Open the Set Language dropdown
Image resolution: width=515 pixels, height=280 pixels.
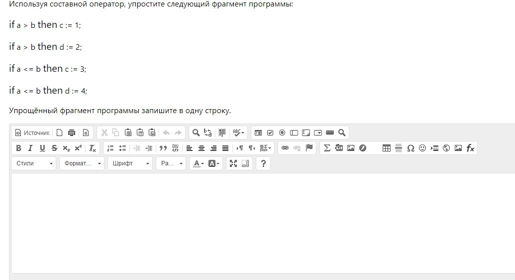[x=265, y=148]
